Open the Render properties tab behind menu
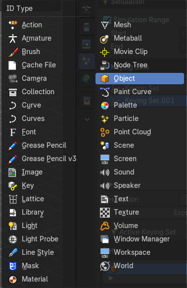 [x=87, y=9]
